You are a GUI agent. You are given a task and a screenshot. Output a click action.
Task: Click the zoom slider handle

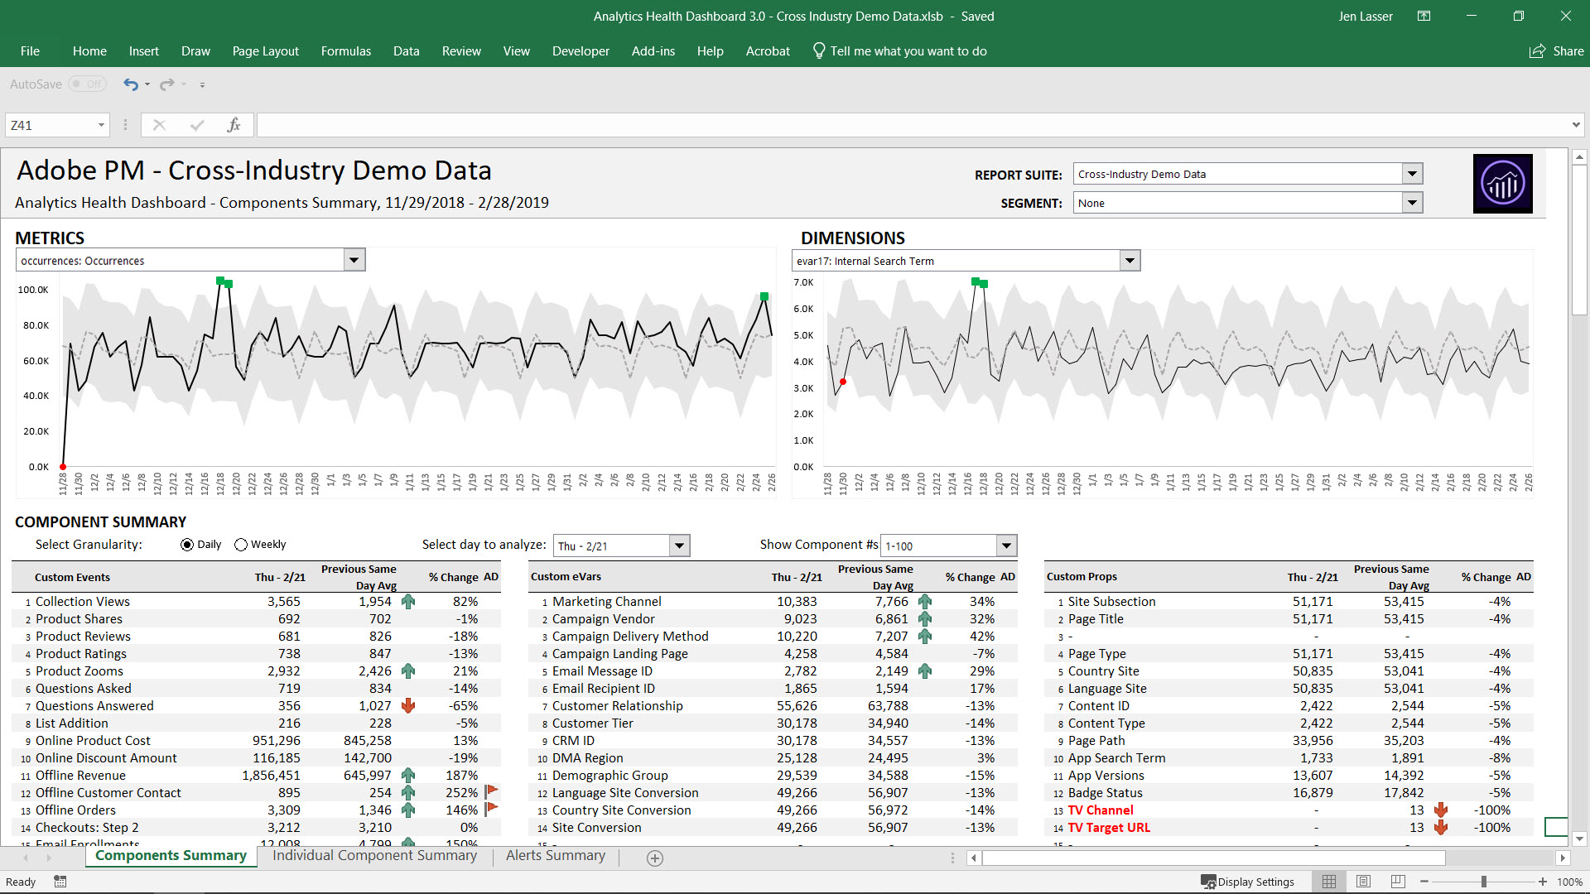[1483, 882]
